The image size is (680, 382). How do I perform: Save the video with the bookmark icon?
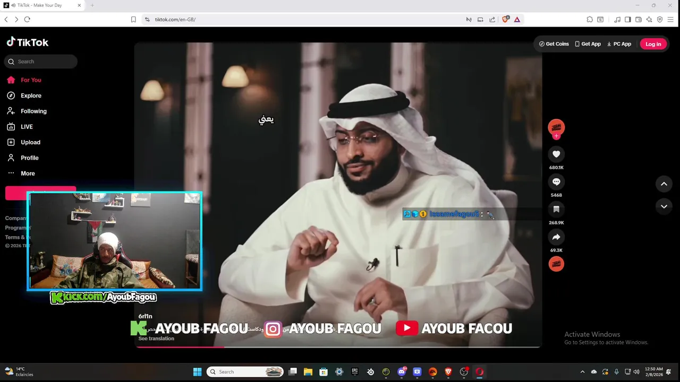click(x=556, y=210)
